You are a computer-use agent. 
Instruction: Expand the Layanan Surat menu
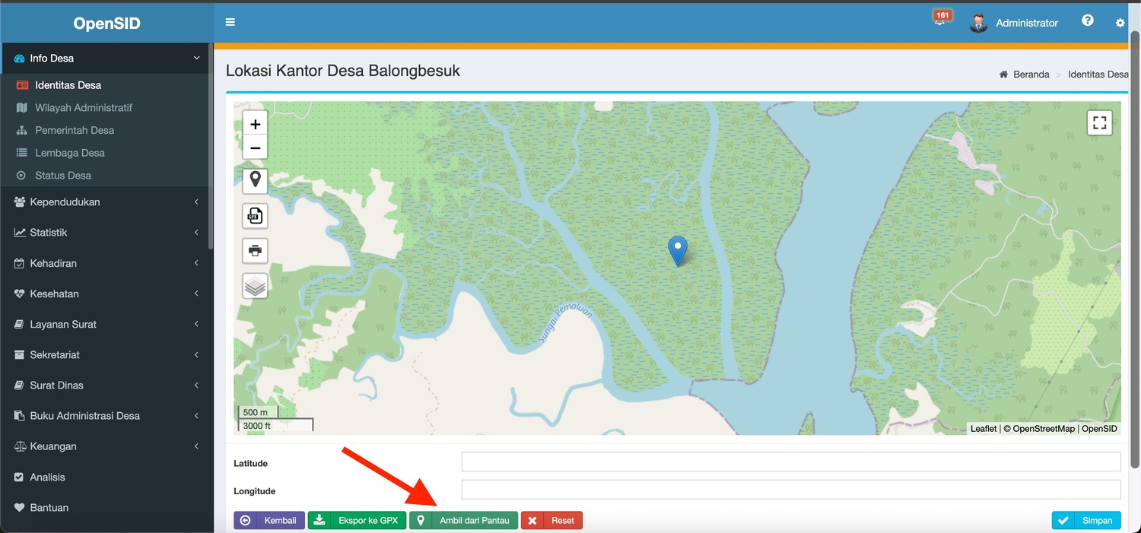[106, 325]
